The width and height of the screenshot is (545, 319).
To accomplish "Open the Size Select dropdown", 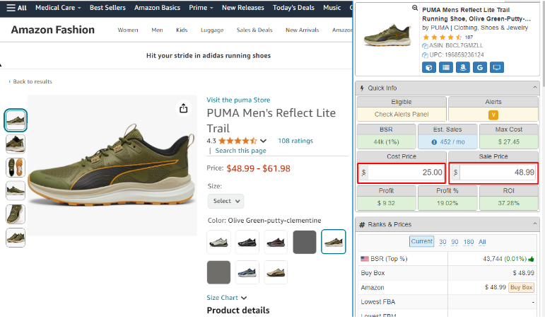I will click(x=226, y=201).
